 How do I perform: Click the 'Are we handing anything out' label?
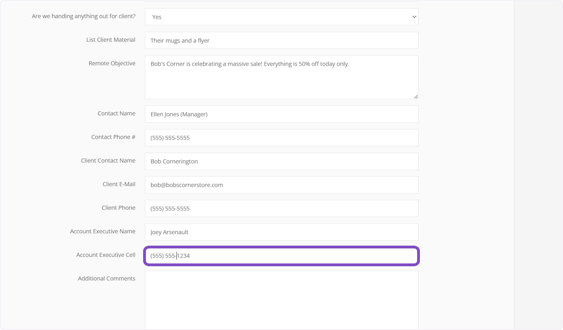84,16
